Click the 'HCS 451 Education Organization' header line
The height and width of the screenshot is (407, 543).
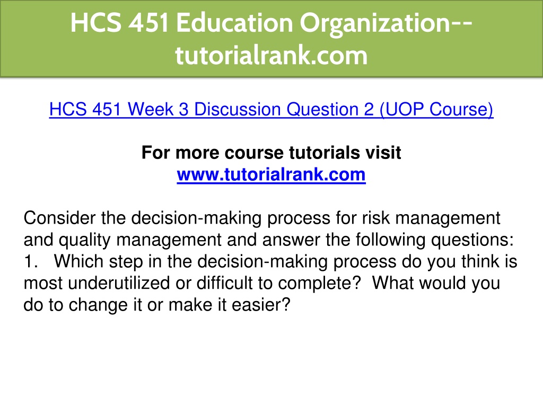point(271,23)
